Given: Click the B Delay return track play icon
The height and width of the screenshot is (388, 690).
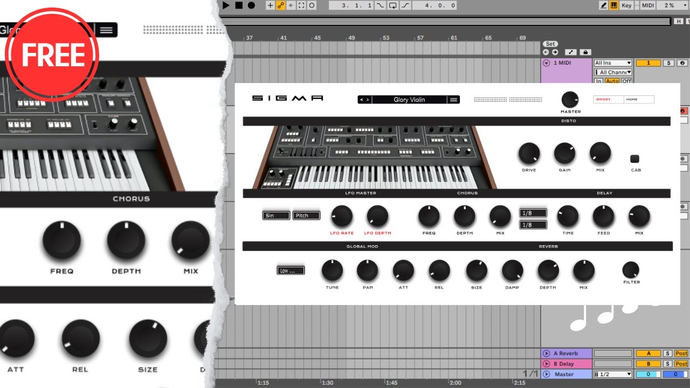Looking at the screenshot, I should (x=546, y=364).
